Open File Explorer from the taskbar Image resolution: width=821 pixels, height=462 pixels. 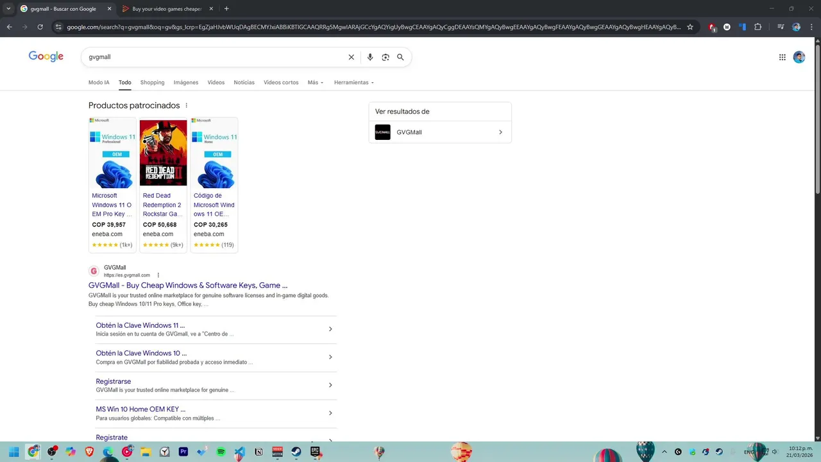[x=146, y=452]
